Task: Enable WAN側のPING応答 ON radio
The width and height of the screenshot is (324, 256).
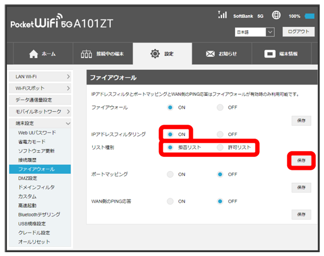Action: tap(171, 201)
